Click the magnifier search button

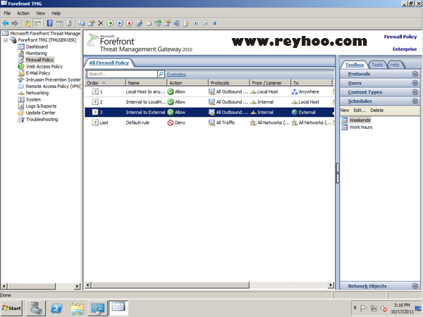point(161,74)
